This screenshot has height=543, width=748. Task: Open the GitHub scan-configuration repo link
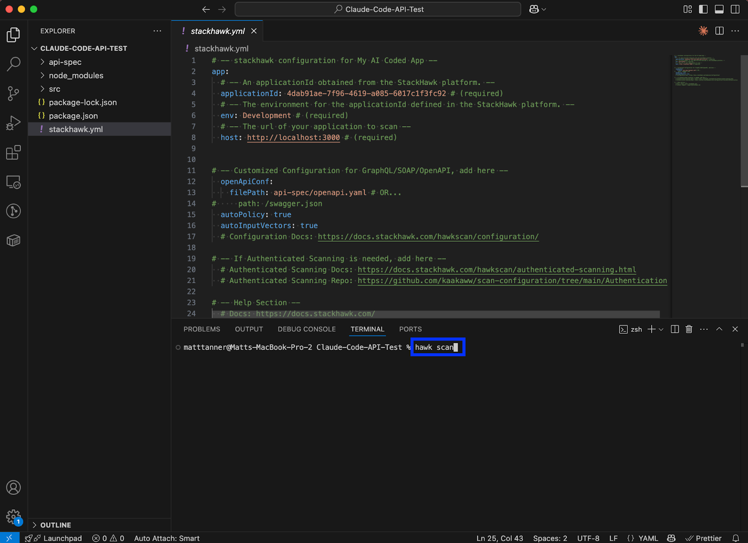[x=512, y=280]
